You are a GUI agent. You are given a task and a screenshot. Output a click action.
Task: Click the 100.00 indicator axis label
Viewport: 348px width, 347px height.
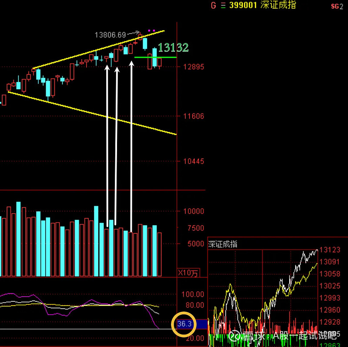(x=193, y=294)
